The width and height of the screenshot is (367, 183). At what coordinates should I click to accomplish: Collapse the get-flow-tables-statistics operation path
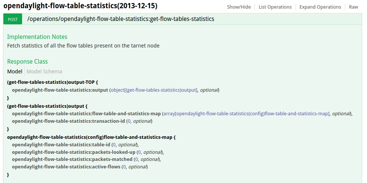pyautogui.click(x=120, y=19)
